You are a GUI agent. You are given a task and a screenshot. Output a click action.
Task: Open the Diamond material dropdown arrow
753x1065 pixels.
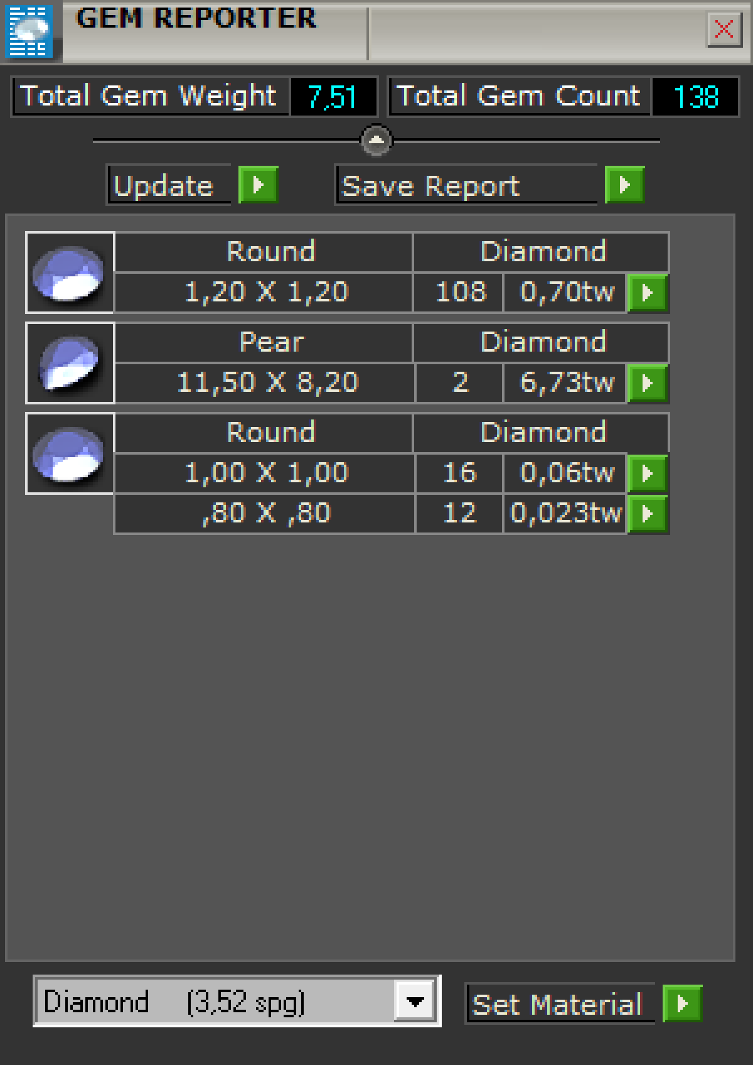click(x=415, y=1001)
